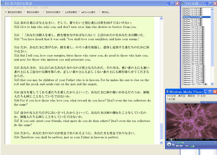Select pdfファイル表示 radio option
Viewport: 217px width, 155px height.
[87, 12]
